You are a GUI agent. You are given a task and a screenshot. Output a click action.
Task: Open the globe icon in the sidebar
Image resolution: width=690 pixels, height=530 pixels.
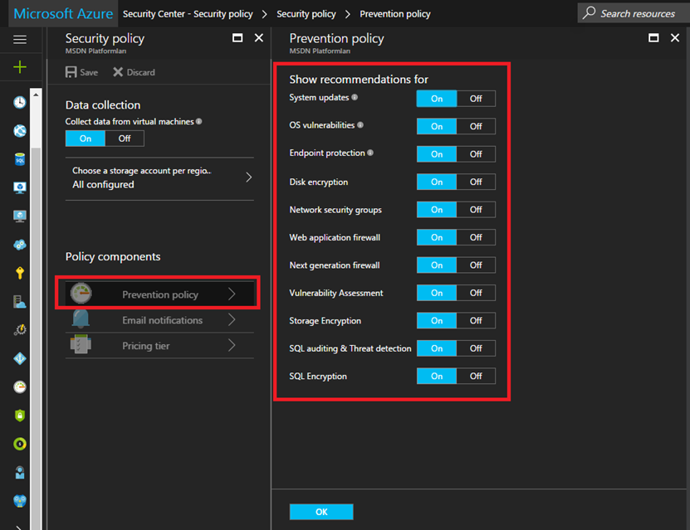[x=20, y=130]
